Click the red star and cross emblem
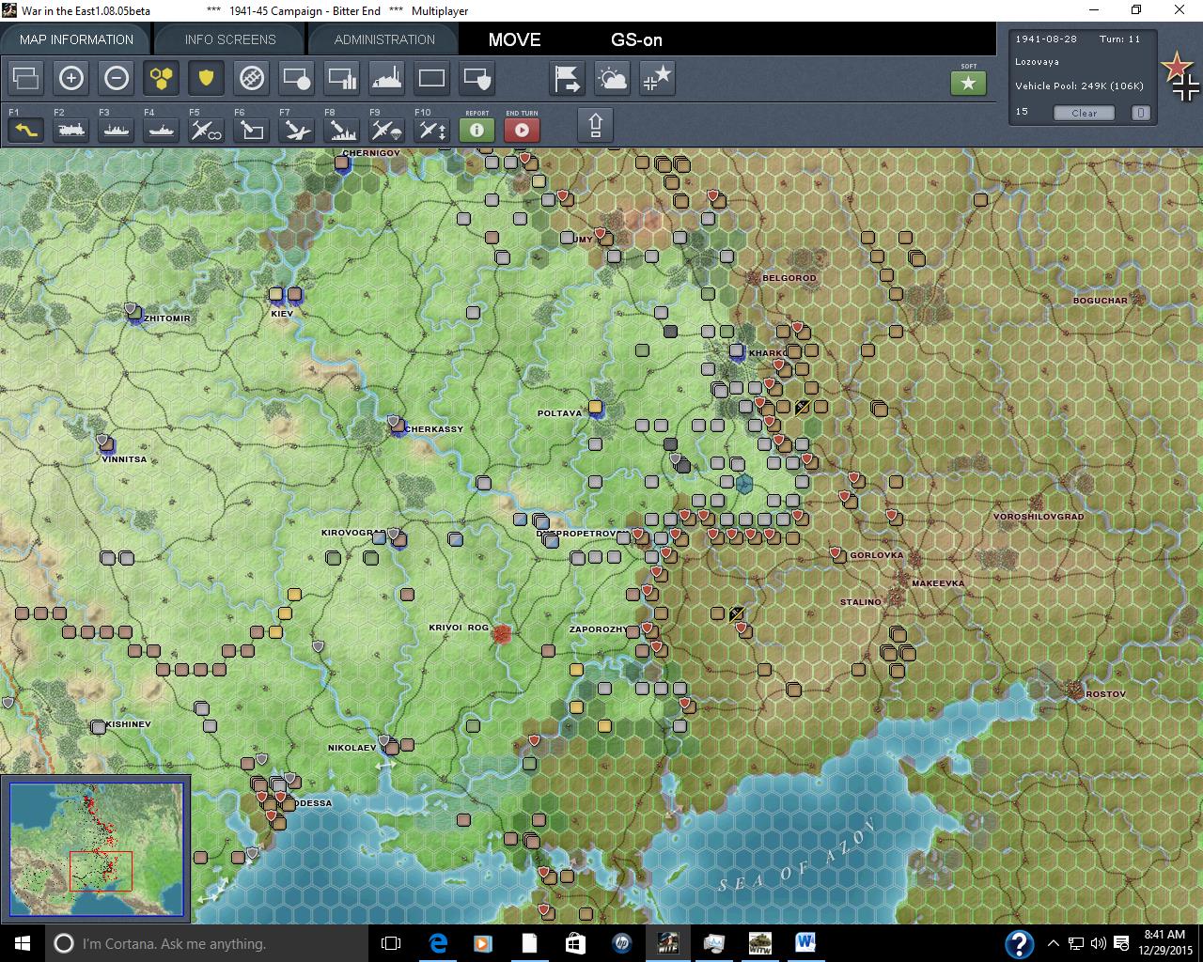The image size is (1203, 962). [x=1180, y=77]
